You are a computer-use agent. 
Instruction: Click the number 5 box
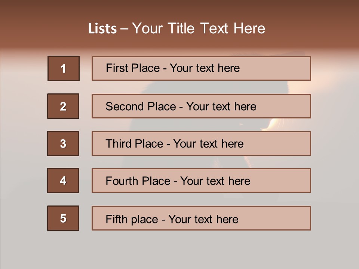click(x=63, y=218)
